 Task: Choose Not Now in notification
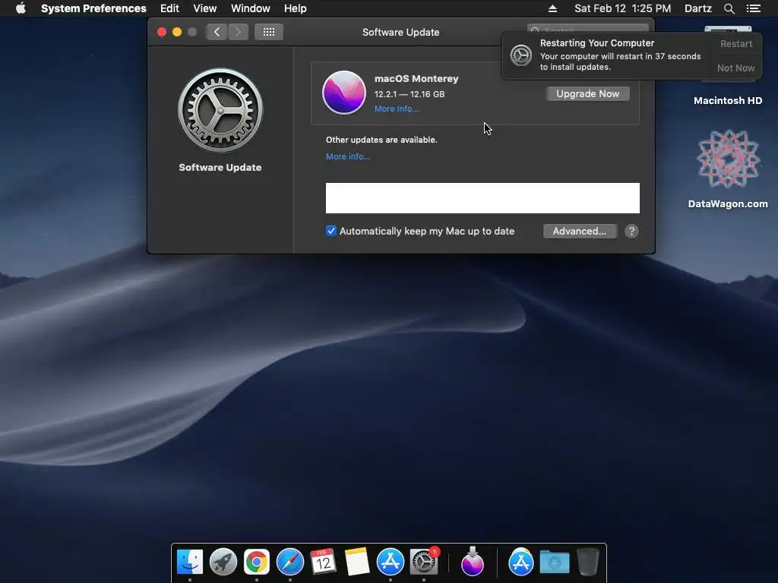(735, 68)
